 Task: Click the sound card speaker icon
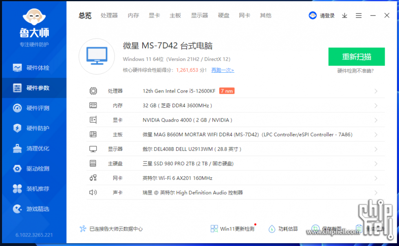click(93, 193)
